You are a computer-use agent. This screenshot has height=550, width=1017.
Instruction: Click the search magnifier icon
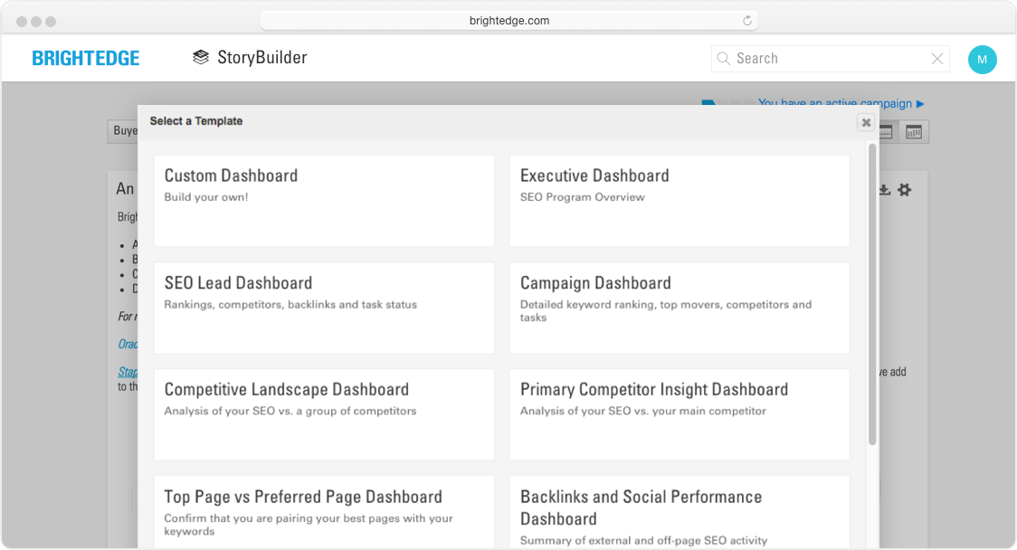(724, 59)
